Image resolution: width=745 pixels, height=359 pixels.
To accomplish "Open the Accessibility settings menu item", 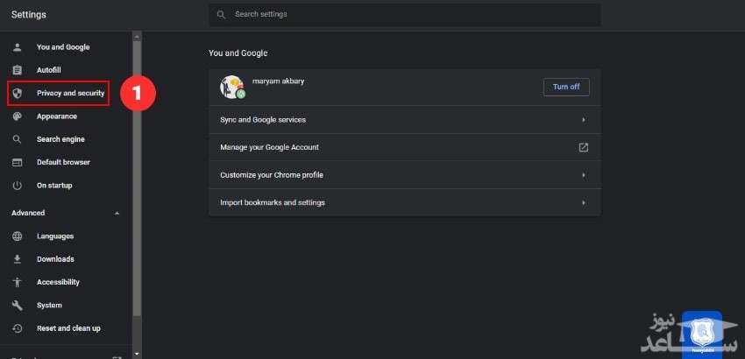I will click(58, 282).
